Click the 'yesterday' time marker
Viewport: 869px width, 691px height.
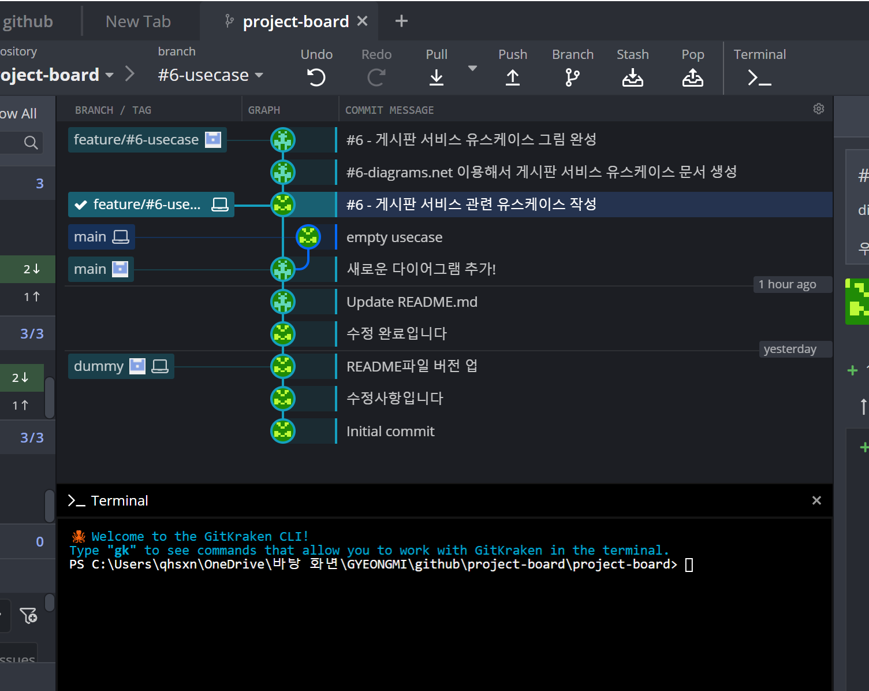[796, 349]
